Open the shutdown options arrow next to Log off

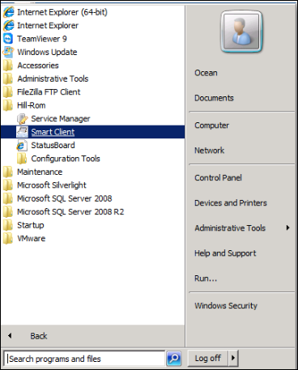233,358
